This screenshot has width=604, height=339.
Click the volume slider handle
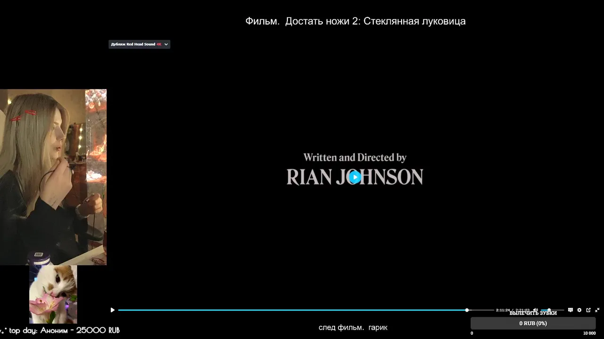pos(549,310)
